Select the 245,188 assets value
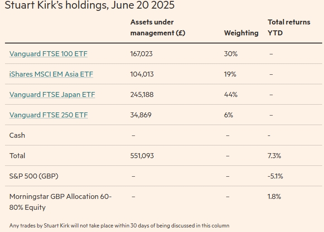Viewport: 324px width, 232px height. pos(142,95)
